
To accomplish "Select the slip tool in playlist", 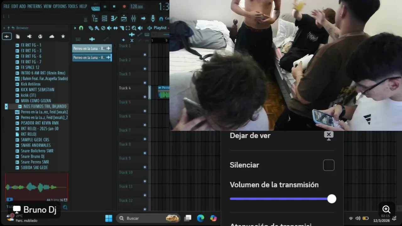I will pyautogui.click(x=116, y=28).
